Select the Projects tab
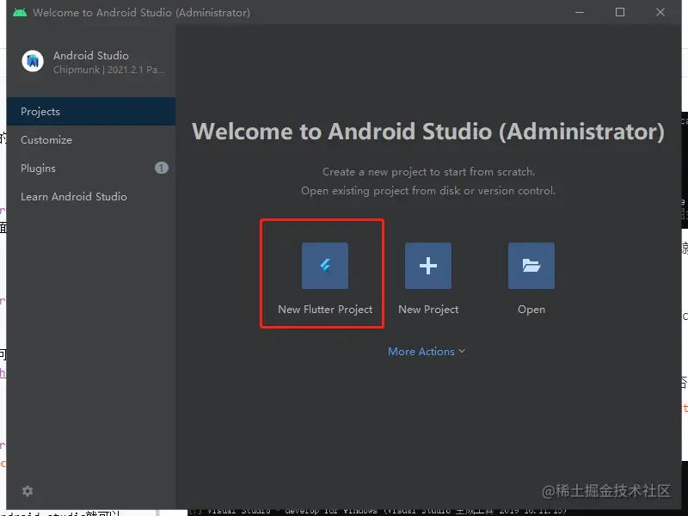This screenshot has height=516, width=688. (91, 112)
